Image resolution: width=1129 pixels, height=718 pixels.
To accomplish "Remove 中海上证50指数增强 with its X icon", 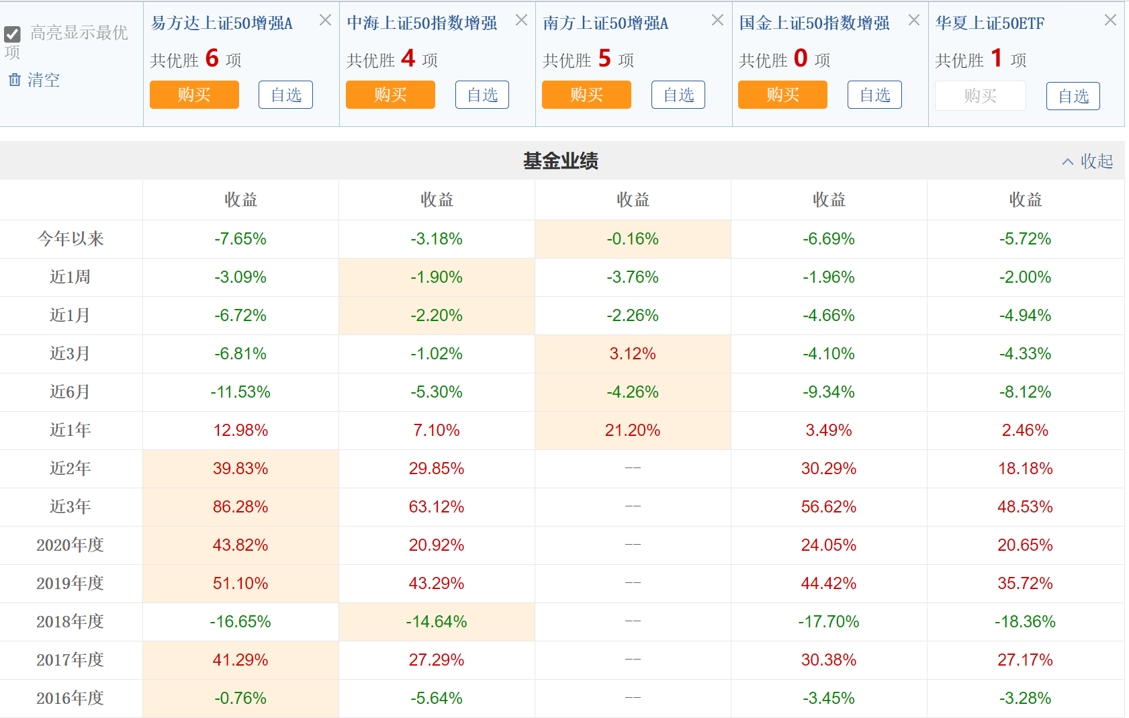I will [x=521, y=20].
